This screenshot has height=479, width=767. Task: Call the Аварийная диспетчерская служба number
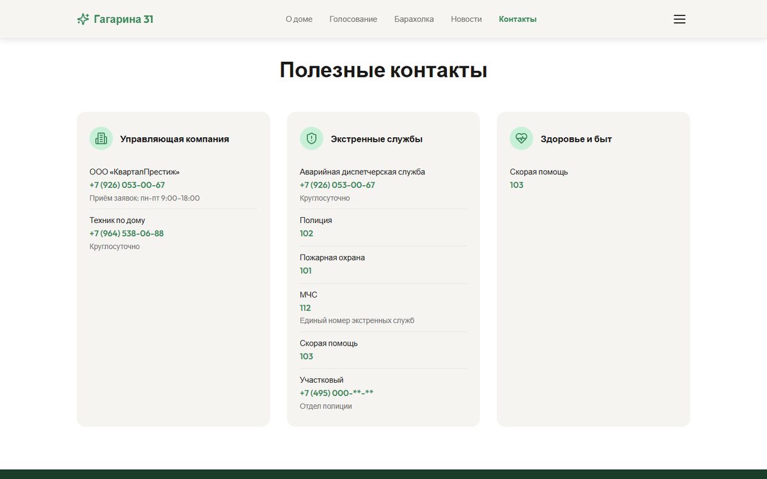point(337,185)
